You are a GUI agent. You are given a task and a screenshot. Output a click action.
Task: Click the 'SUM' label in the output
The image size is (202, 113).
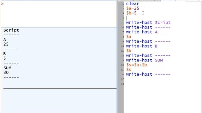coord(7,68)
